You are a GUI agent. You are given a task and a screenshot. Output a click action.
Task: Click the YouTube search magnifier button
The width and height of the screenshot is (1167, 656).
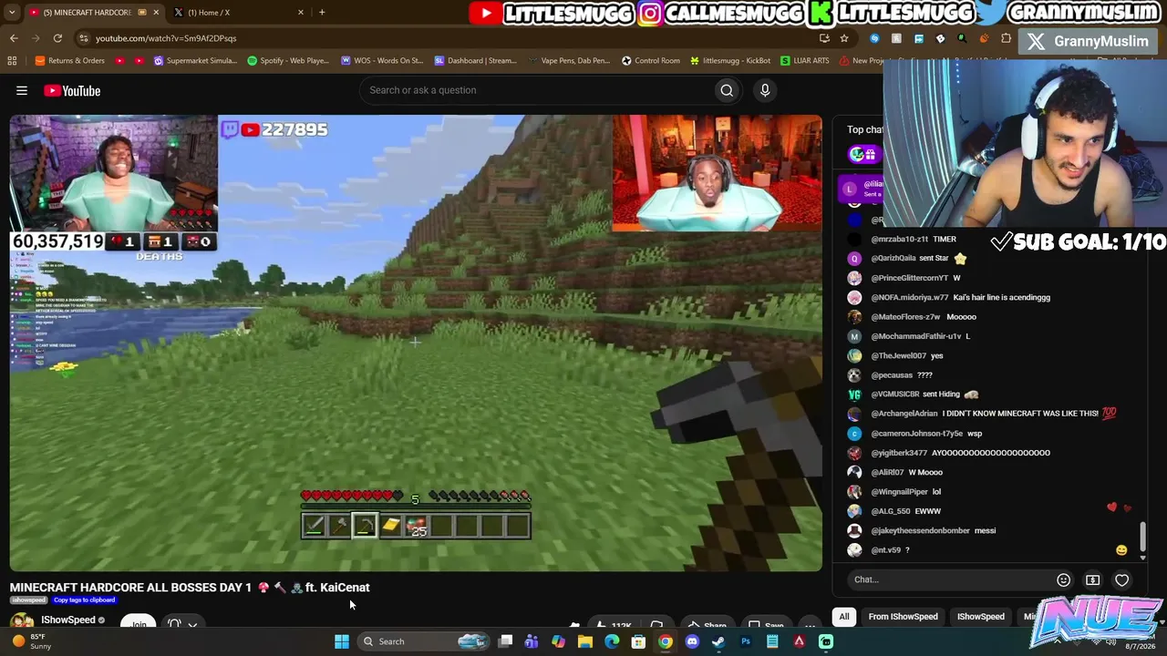(727, 90)
